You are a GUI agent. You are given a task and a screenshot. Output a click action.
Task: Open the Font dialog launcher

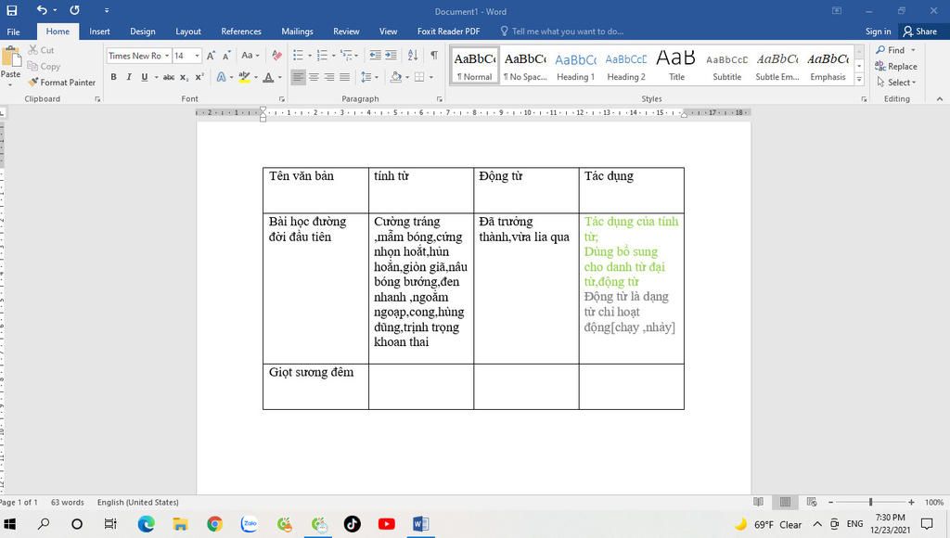tap(282, 98)
